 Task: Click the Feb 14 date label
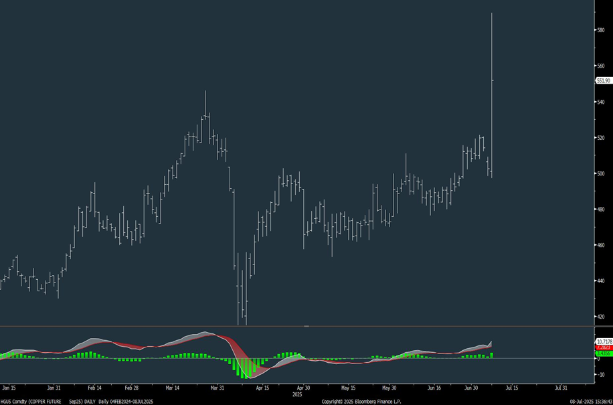tap(94, 388)
